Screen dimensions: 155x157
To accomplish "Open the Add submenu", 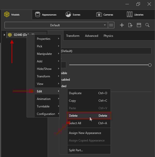I will (x=48, y=61).
